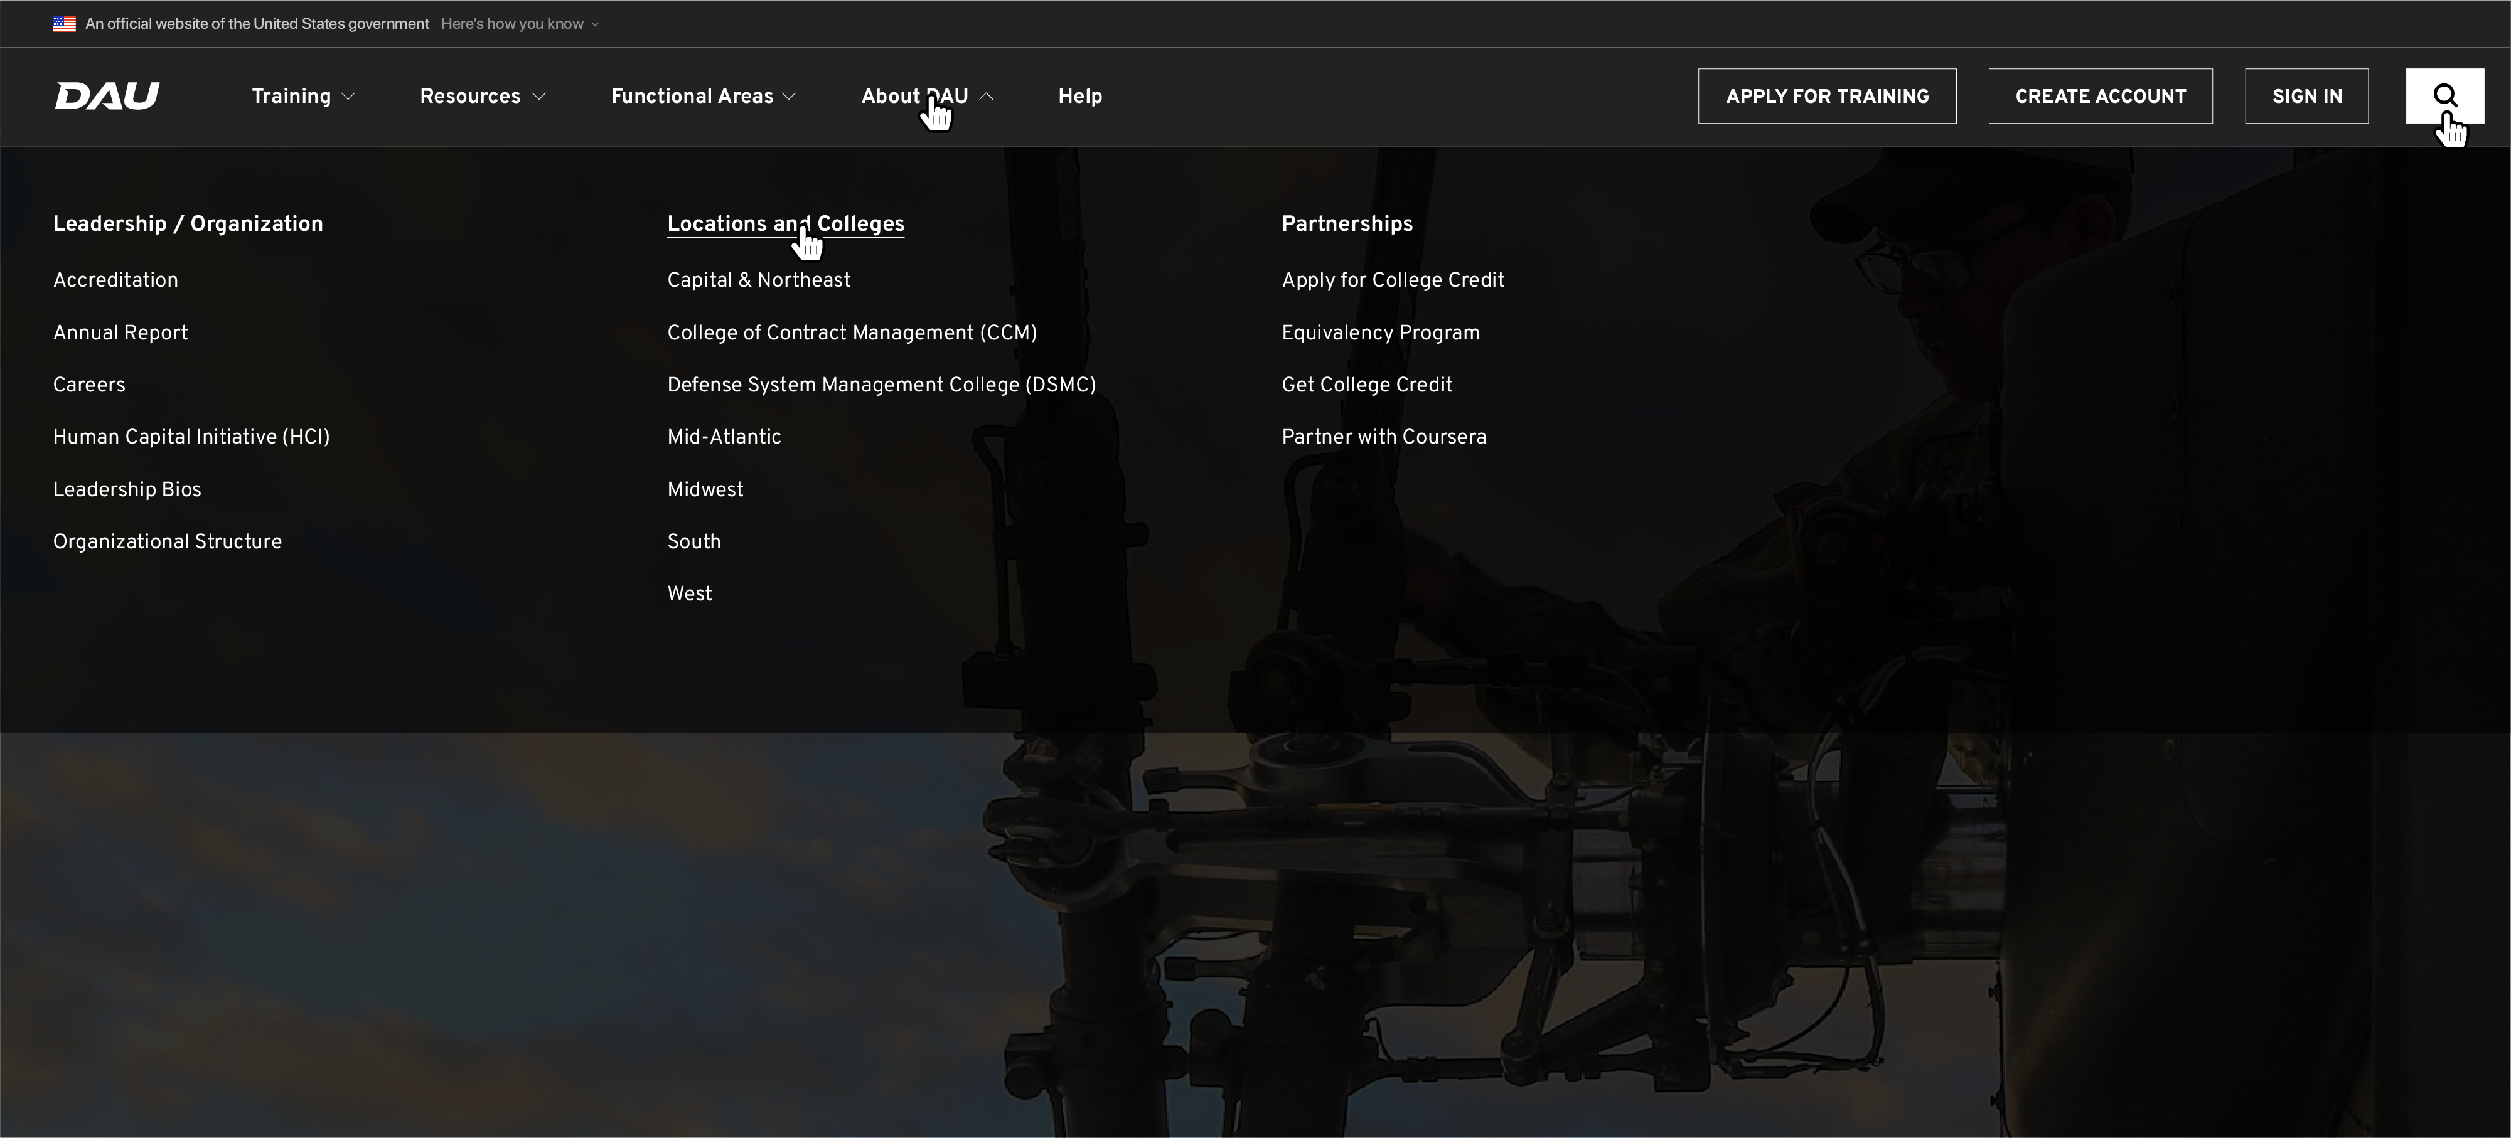Expand the Training menu
Screen dimensions: 2511x1138
(303, 95)
